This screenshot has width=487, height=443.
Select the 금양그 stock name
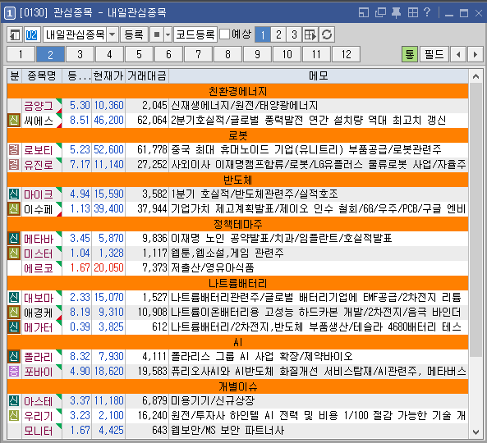click(39, 106)
